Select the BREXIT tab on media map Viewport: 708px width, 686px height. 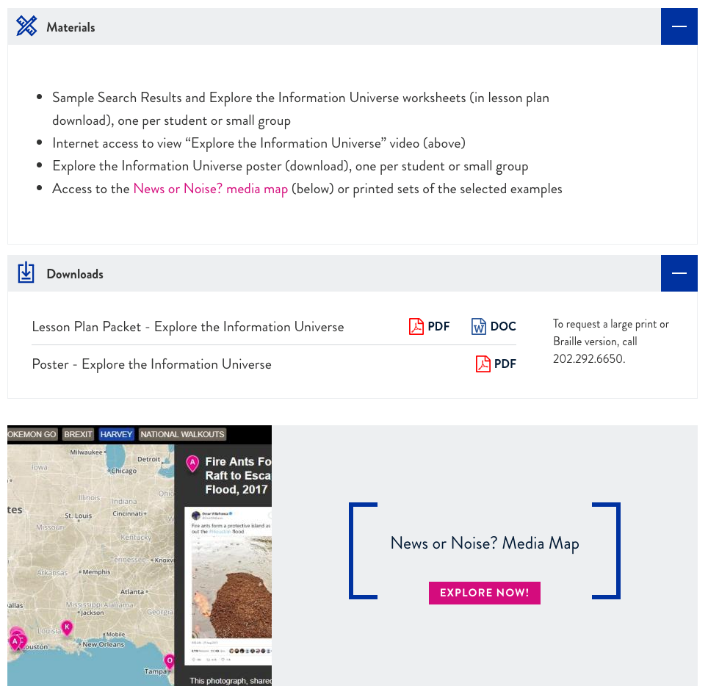point(78,434)
